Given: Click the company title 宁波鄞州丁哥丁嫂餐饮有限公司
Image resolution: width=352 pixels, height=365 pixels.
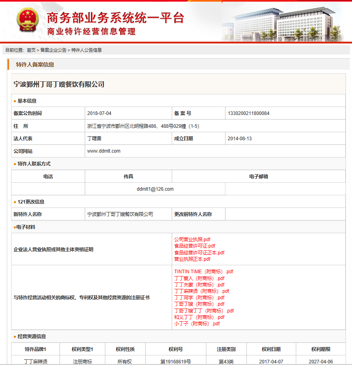Looking at the screenshot, I should (59, 84).
